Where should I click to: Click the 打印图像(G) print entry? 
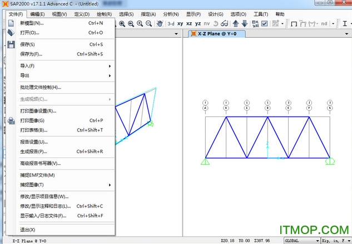(32, 120)
